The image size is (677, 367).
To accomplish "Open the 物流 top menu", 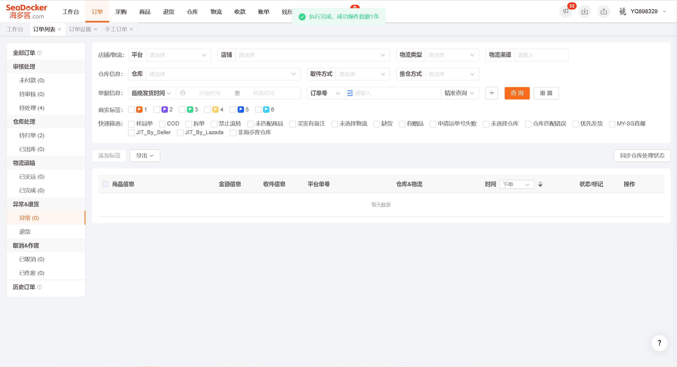I will click(x=216, y=12).
